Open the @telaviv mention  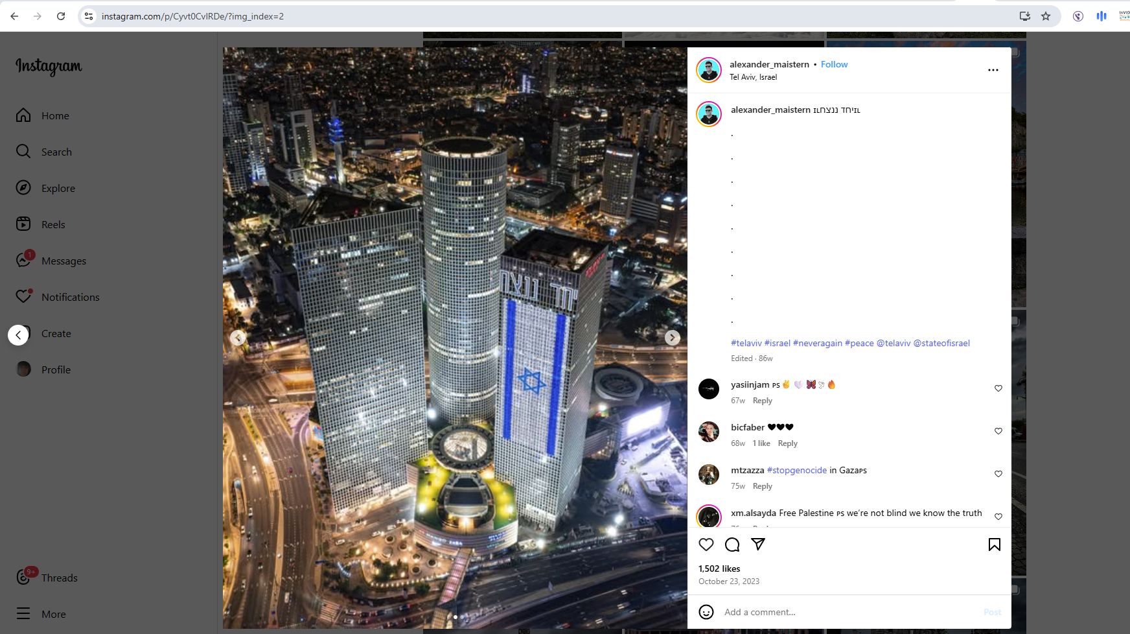pyautogui.click(x=894, y=343)
